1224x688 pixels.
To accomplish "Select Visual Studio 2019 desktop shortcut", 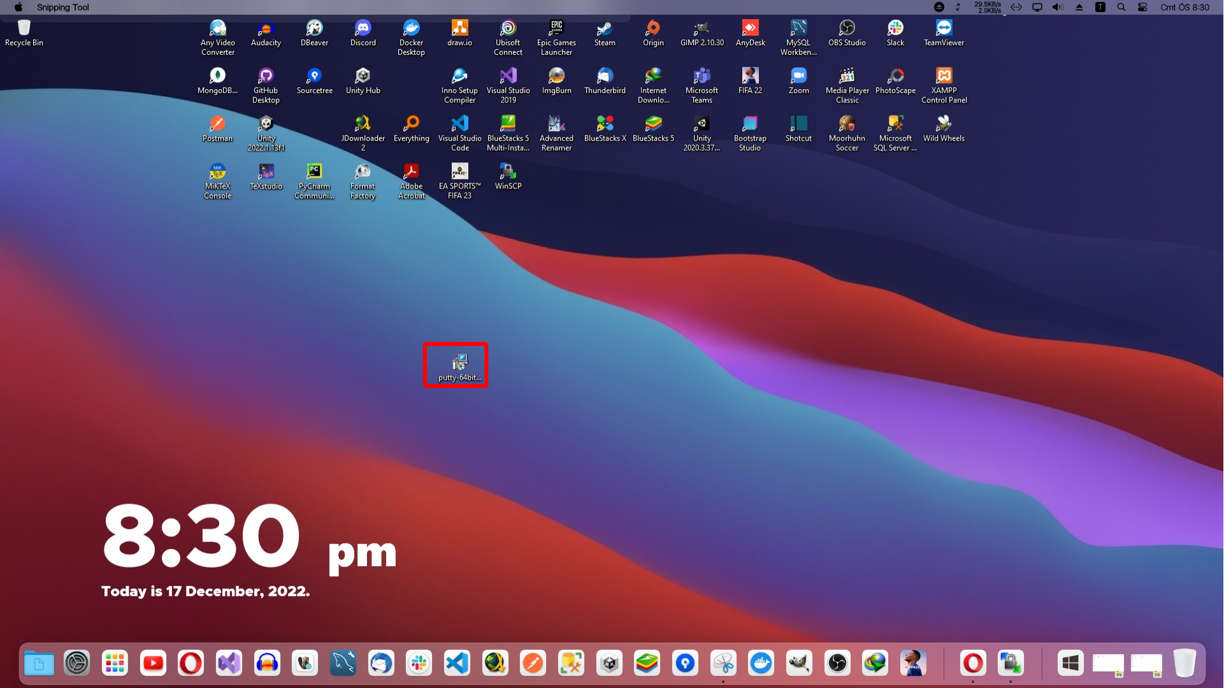I will 508,86.
